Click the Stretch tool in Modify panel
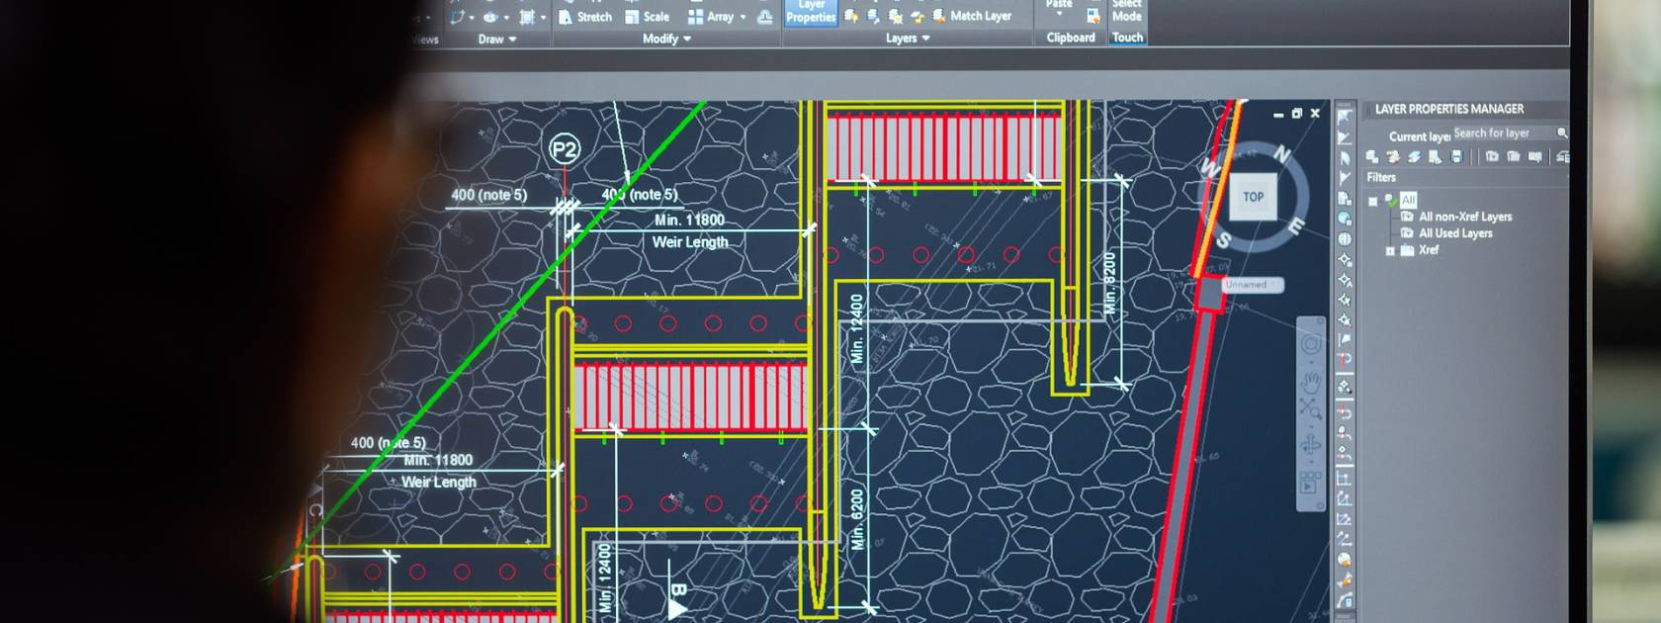This screenshot has height=623, width=1661. click(585, 17)
